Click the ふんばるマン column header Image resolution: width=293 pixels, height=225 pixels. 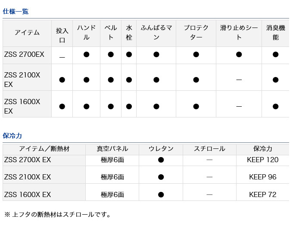point(156,32)
